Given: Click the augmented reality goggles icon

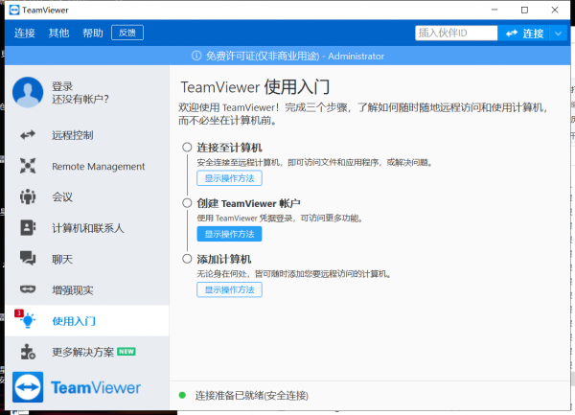Looking at the screenshot, I should coord(28,289).
